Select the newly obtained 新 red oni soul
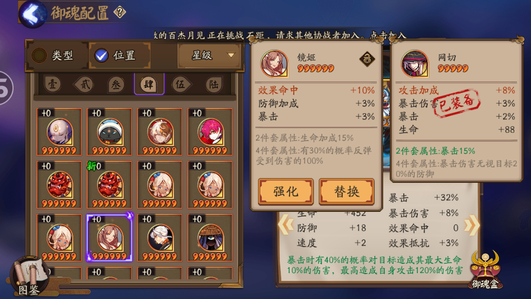This screenshot has width=531, height=299. pyautogui.click(x=110, y=185)
